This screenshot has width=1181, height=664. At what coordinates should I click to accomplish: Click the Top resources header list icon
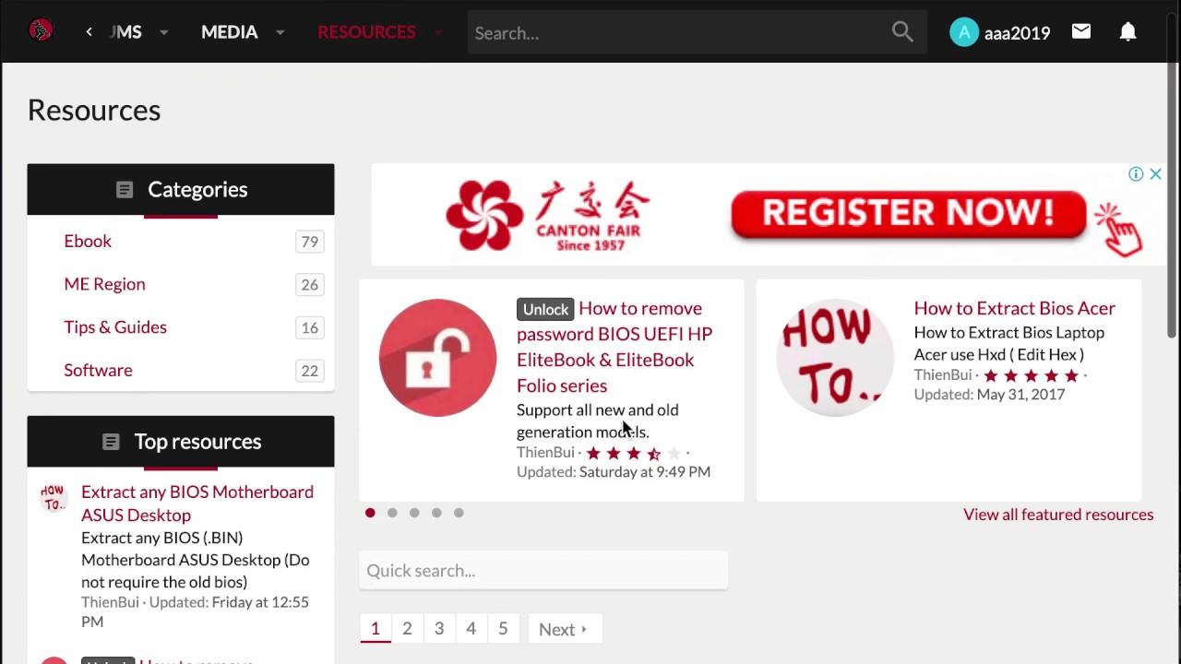111,442
